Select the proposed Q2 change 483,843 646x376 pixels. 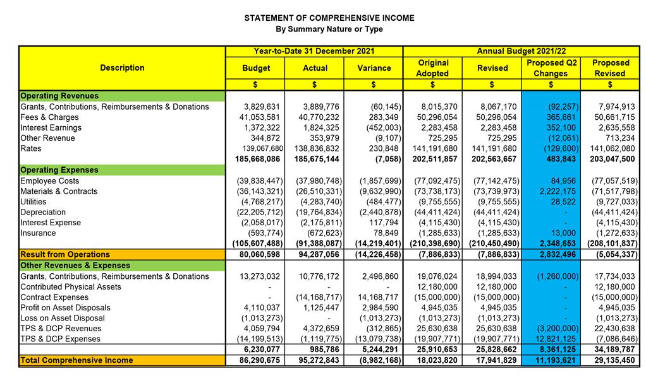point(561,159)
